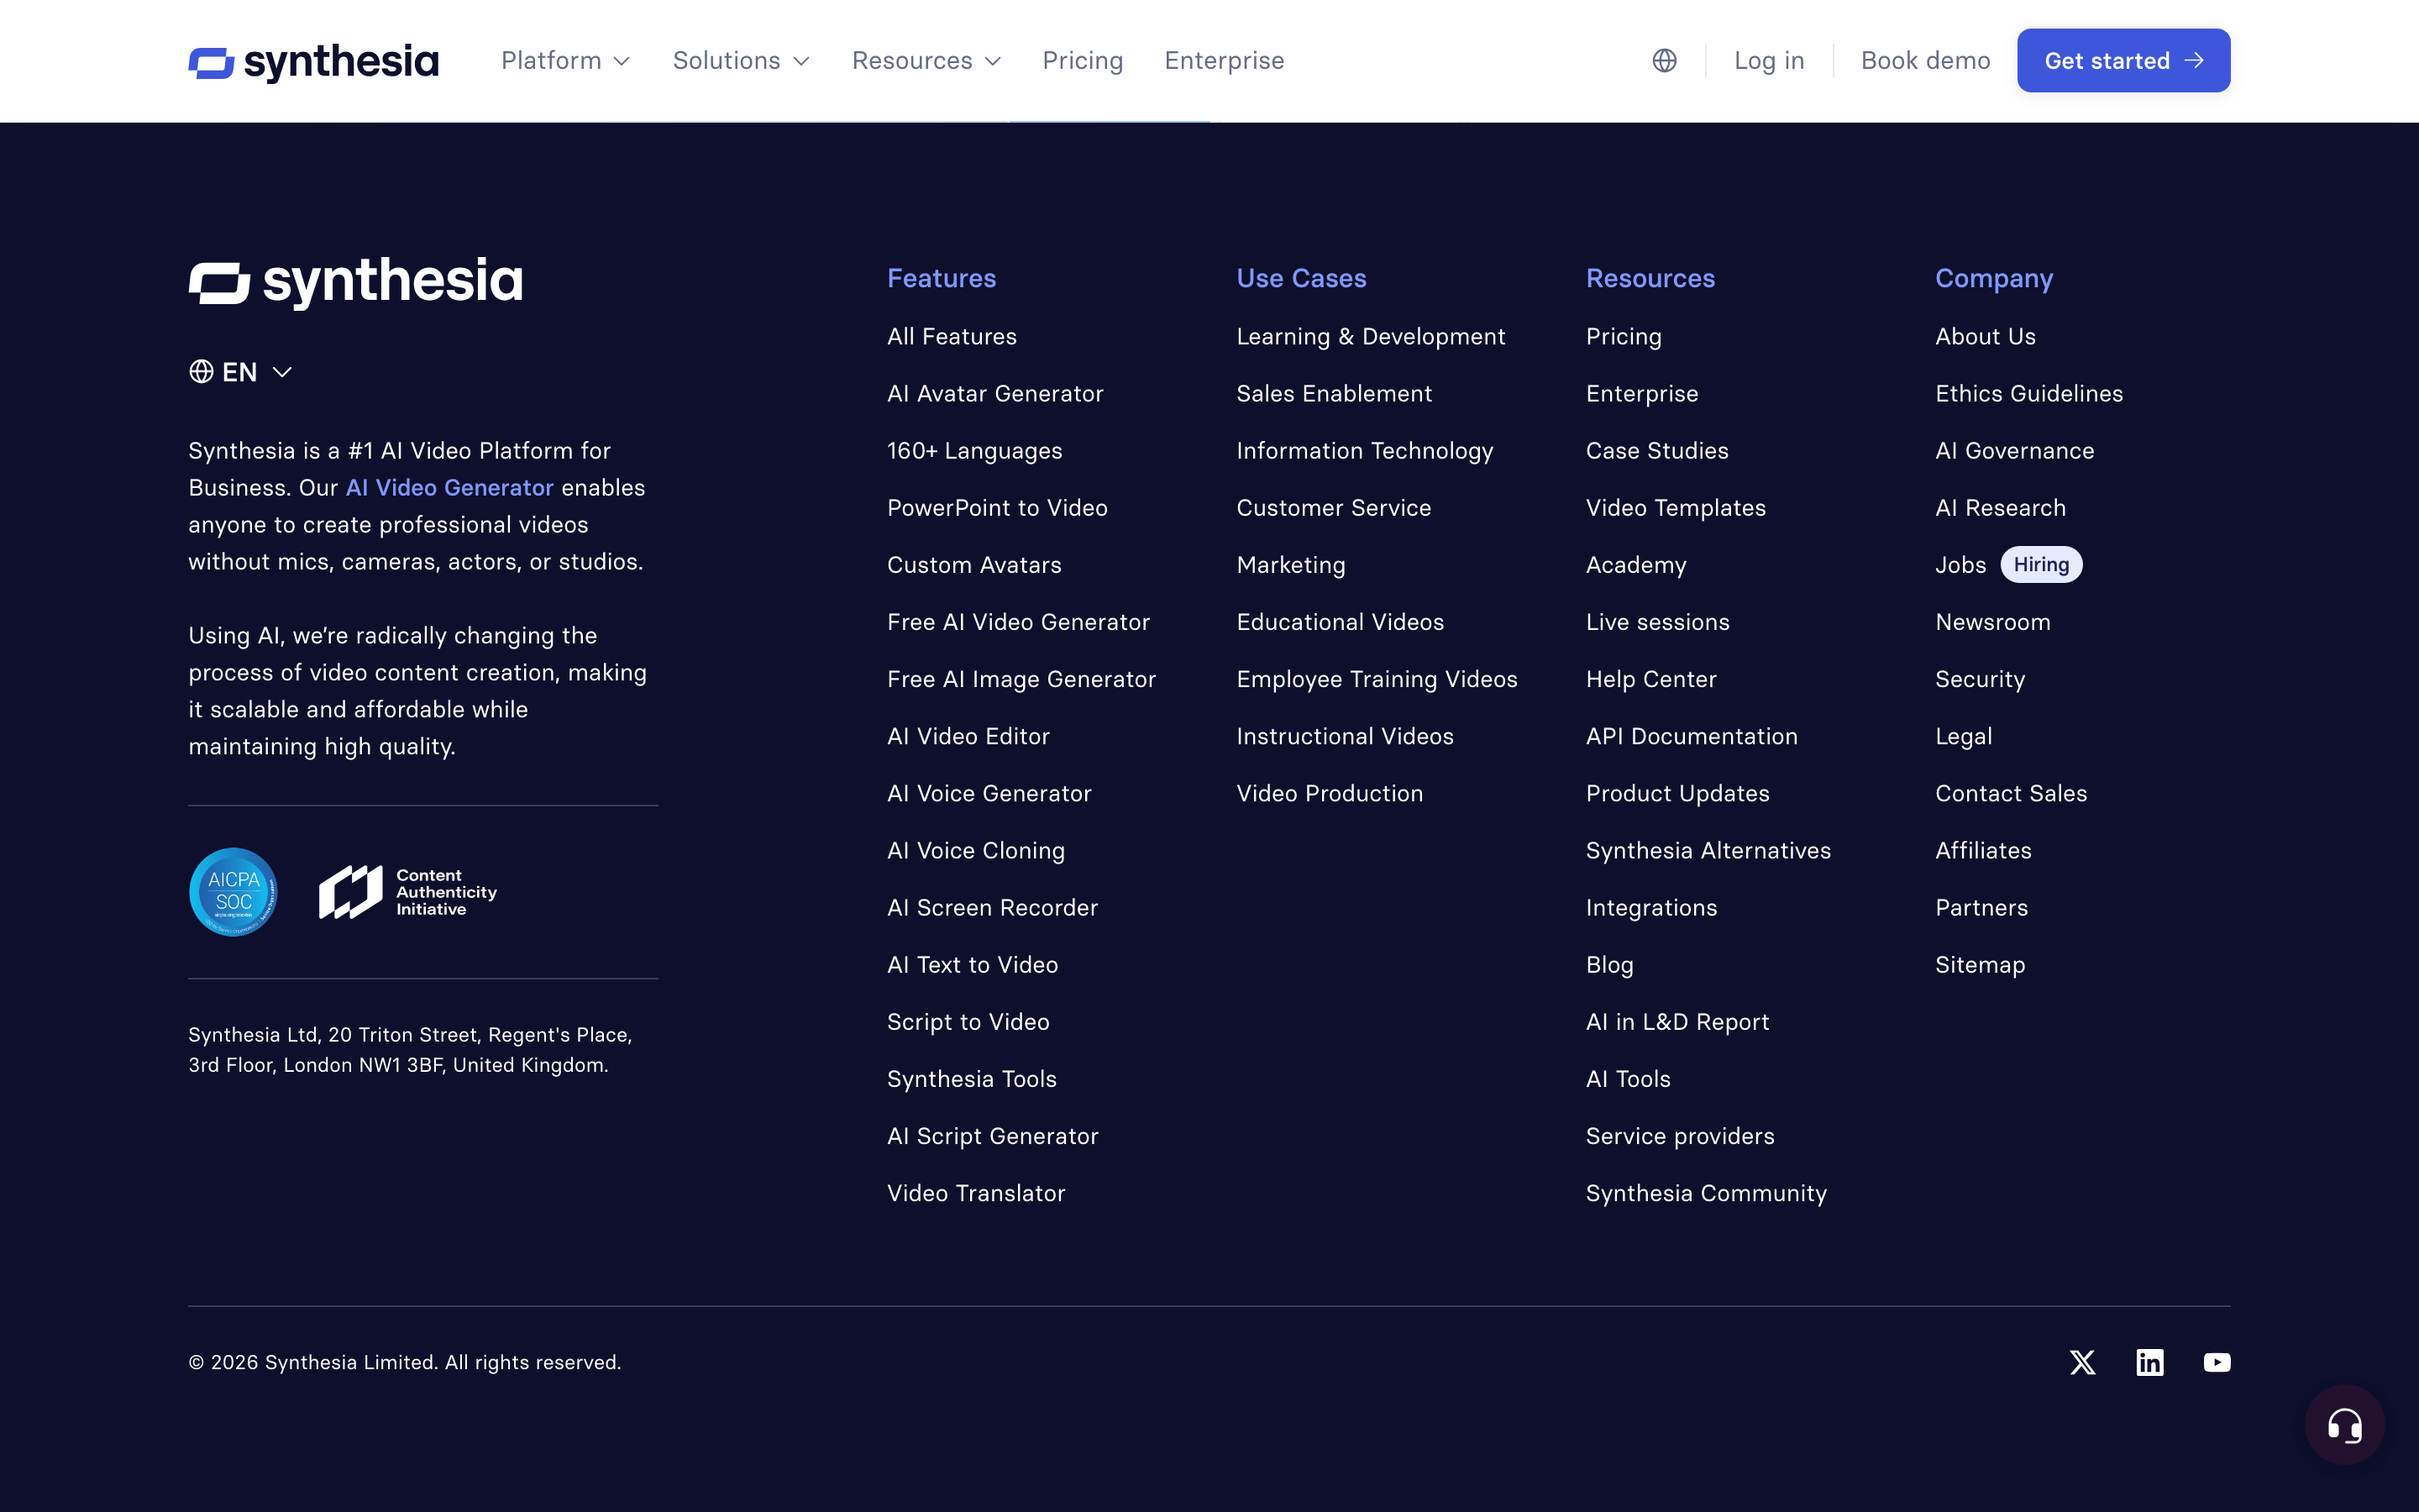Expand the Solutions menu

point(741,60)
